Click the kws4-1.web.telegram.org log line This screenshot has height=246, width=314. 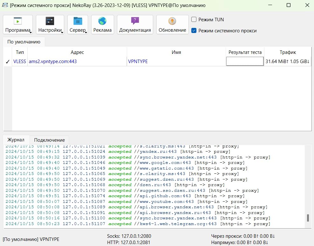tap(138, 224)
